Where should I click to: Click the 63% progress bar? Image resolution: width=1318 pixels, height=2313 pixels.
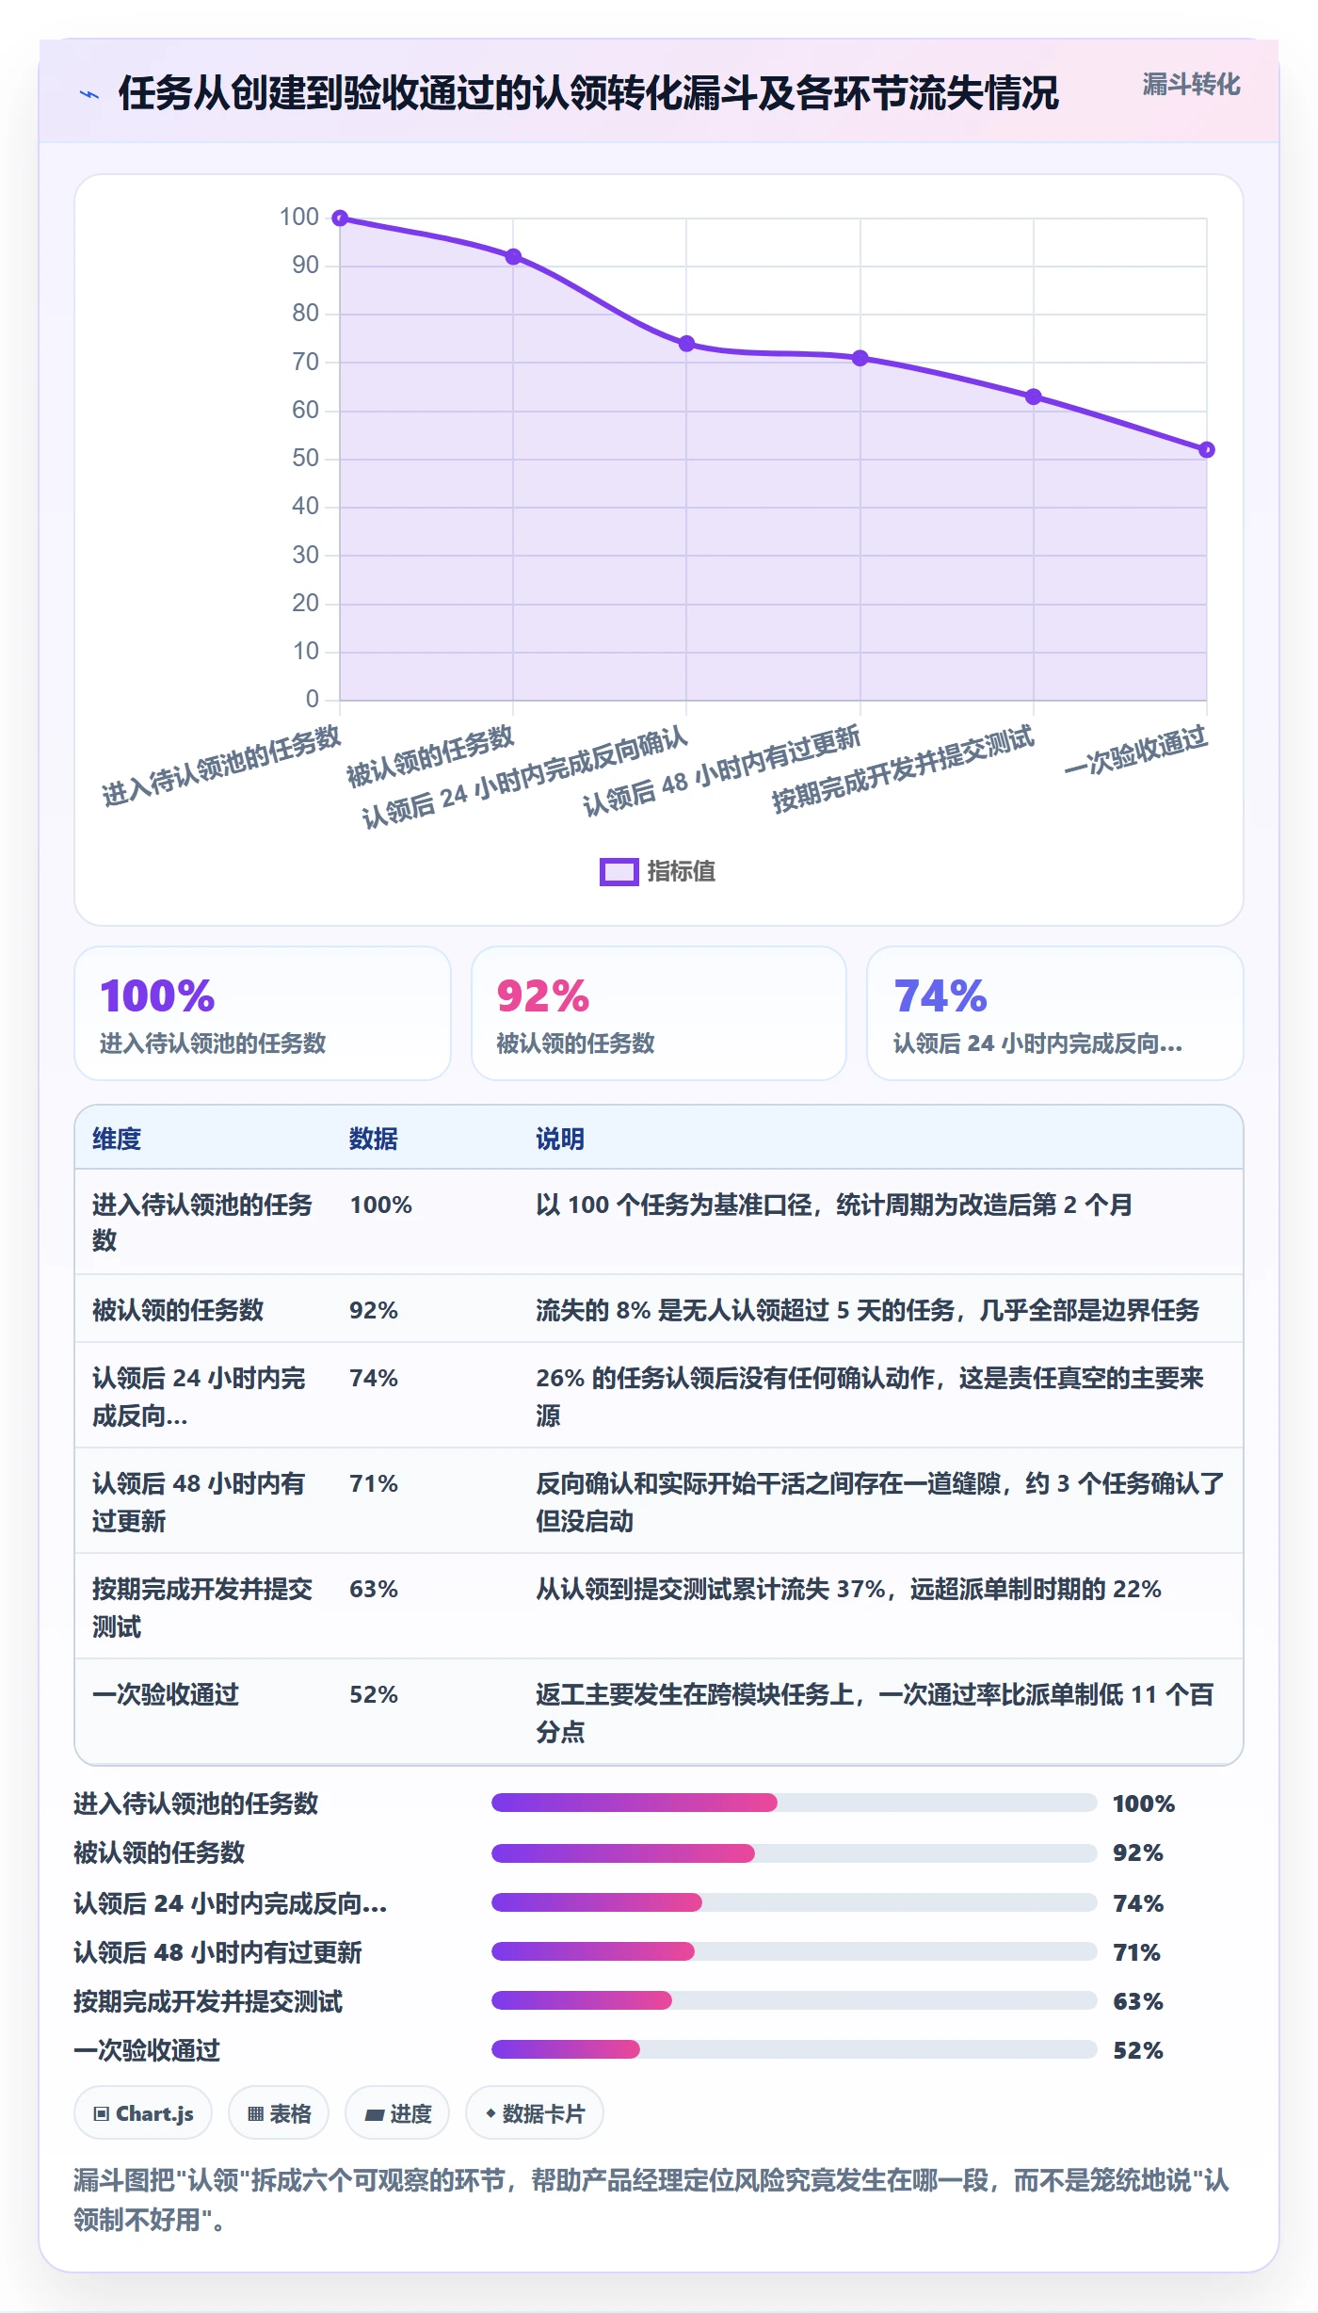click(794, 2000)
